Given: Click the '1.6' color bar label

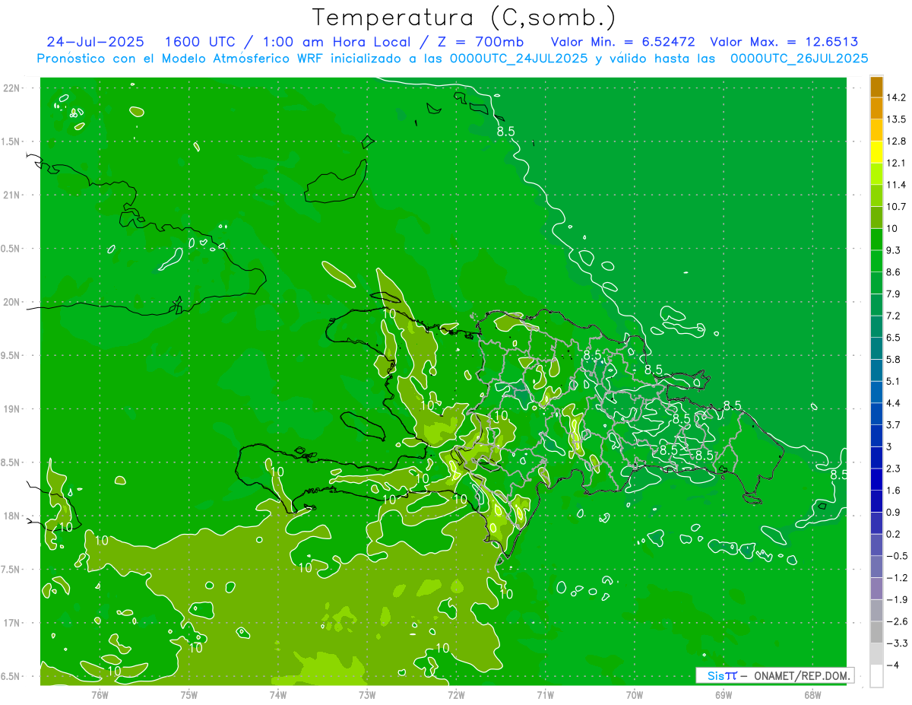Looking at the screenshot, I should (894, 491).
